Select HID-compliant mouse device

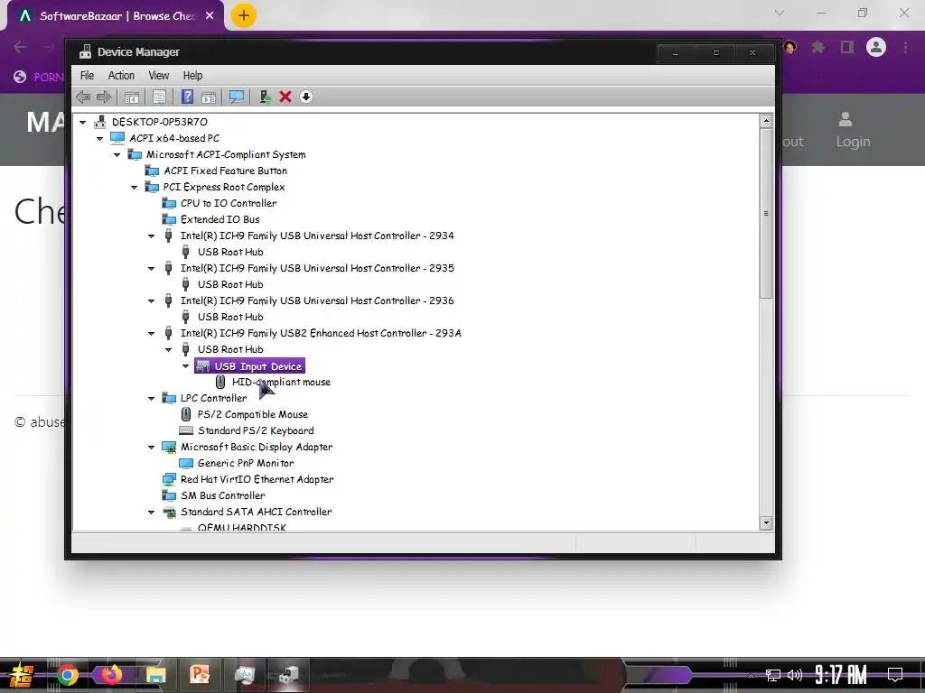[281, 382]
